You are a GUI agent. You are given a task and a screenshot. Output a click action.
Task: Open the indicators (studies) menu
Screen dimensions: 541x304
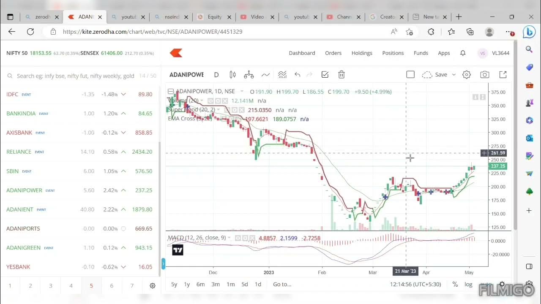tap(265, 75)
